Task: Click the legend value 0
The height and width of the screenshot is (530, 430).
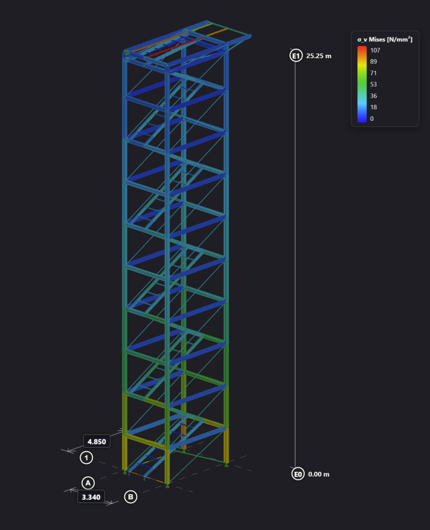Action: tap(372, 119)
